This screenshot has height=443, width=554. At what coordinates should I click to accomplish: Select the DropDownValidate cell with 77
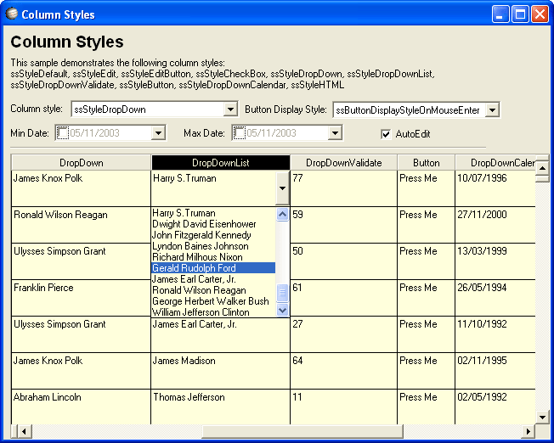[344, 188]
